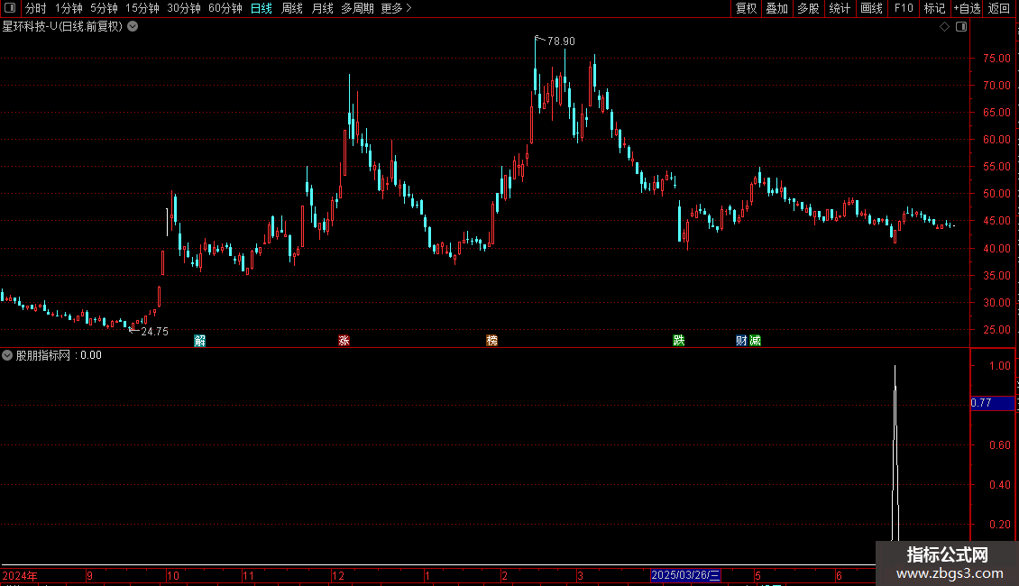Image resolution: width=1019 pixels, height=586 pixels.
Task: Click the 减 event marker
Action: 755,341
